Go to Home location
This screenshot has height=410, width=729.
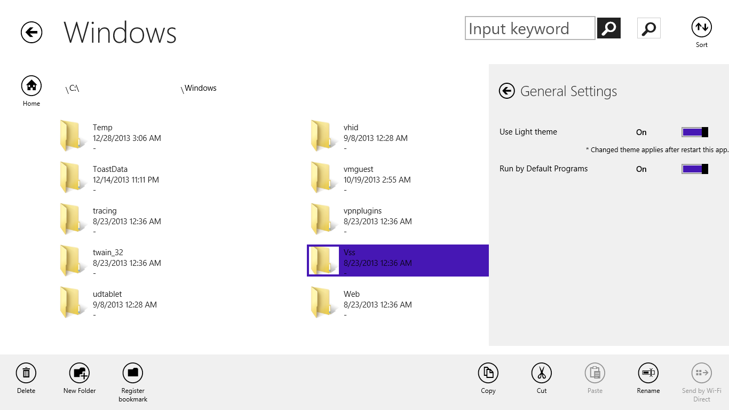(31, 85)
